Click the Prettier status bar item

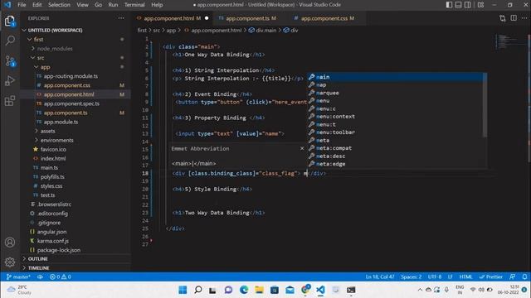click(490, 276)
